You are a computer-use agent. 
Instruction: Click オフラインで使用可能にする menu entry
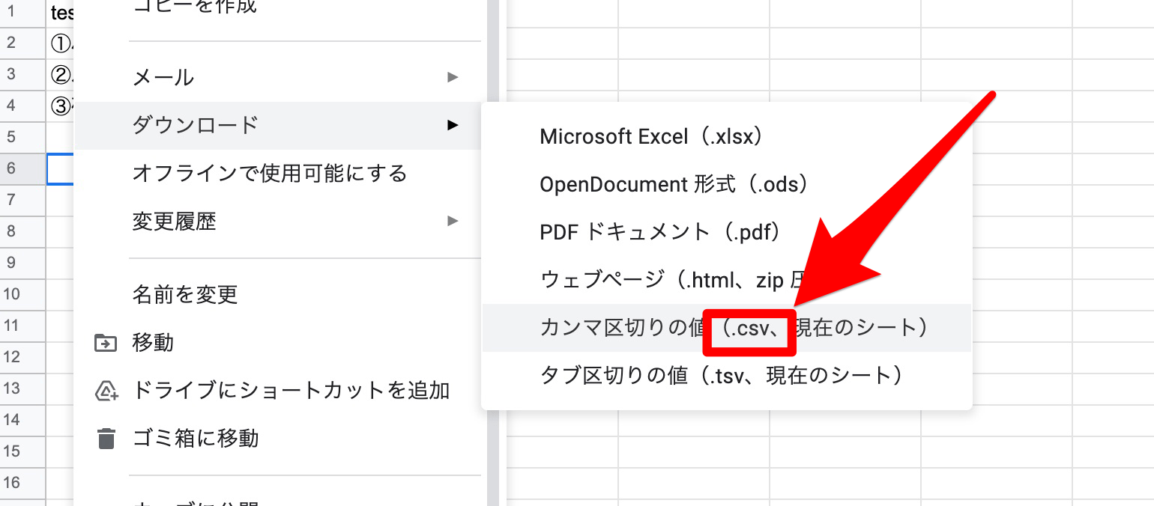[270, 174]
